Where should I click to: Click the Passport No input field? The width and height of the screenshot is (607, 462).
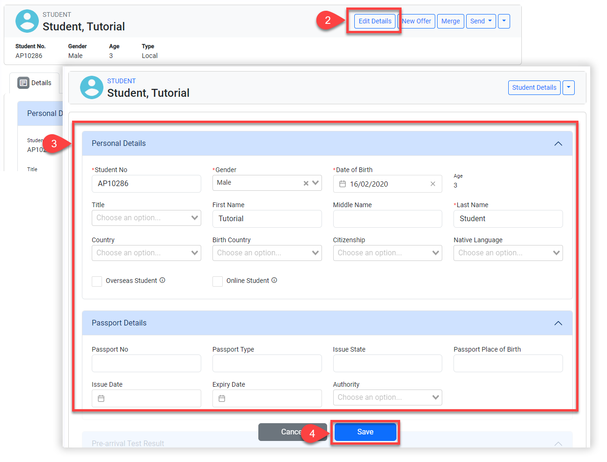(146, 363)
